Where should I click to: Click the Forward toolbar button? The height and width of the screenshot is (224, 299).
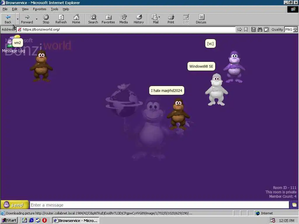(x=27, y=19)
